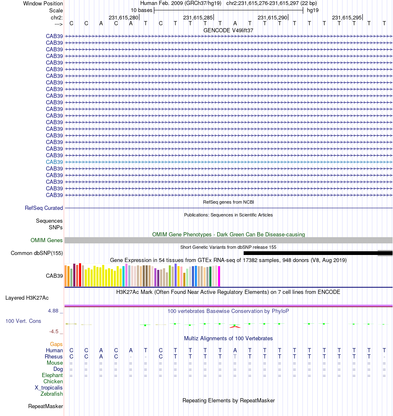Select the X_tropicalis alignment row label
393x416 pixels.
click(x=49, y=387)
